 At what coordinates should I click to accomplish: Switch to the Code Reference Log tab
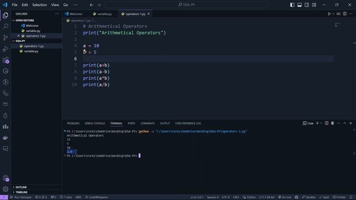pos(188,123)
